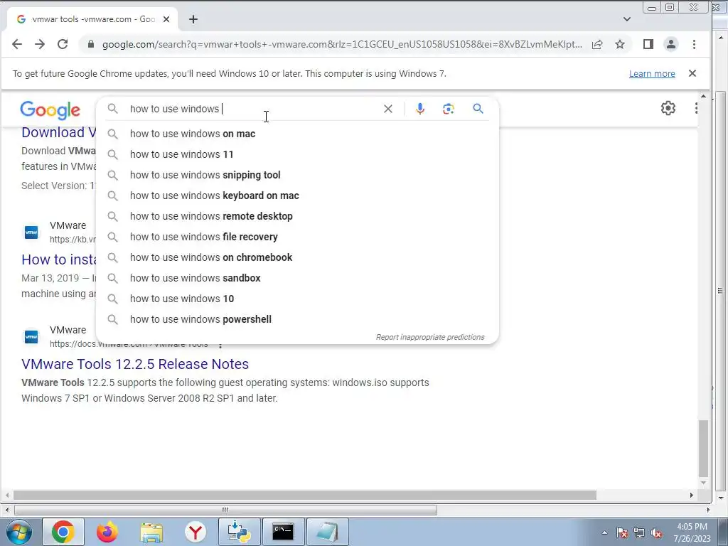Select suggestion 'windows powershell'
This screenshot has width=728, height=546.
coord(297,319)
